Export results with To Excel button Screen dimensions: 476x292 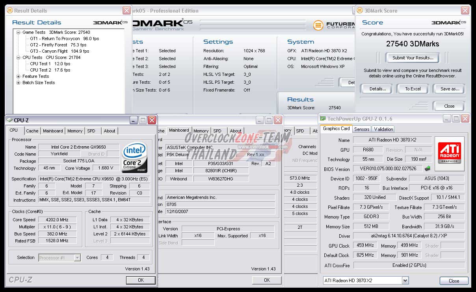point(413,89)
